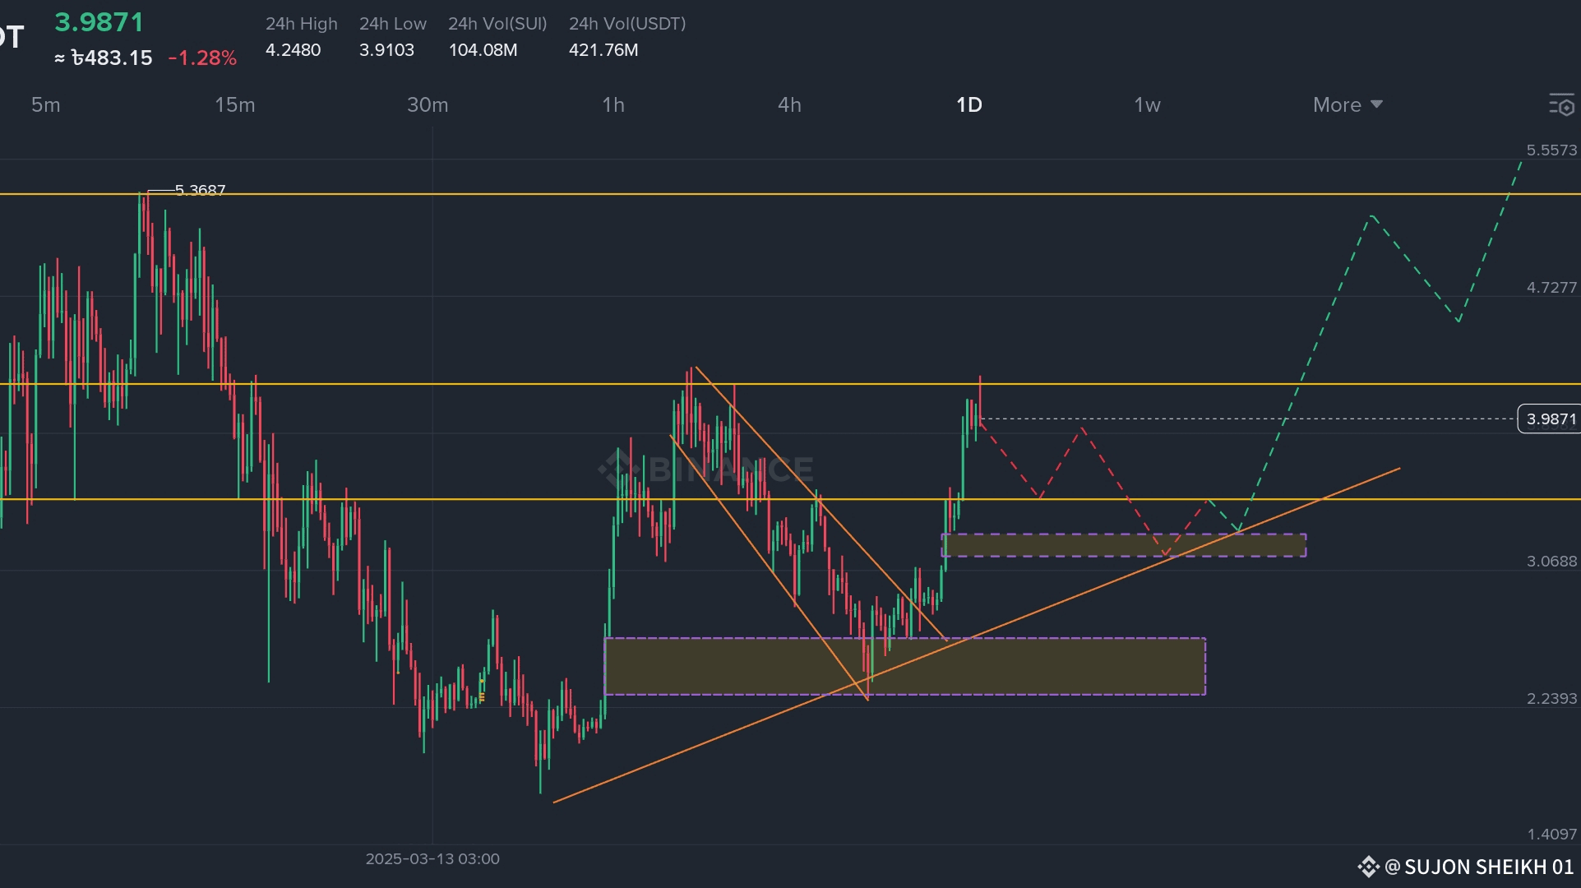Select the 1D timeframe tab
Image resolution: width=1581 pixels, height=888 pixels.
click(x=968, y=105)
